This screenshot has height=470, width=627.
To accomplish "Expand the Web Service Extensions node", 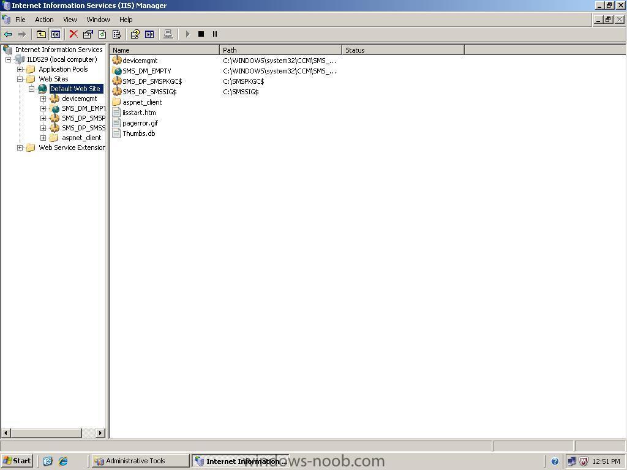I will point(20,148).
